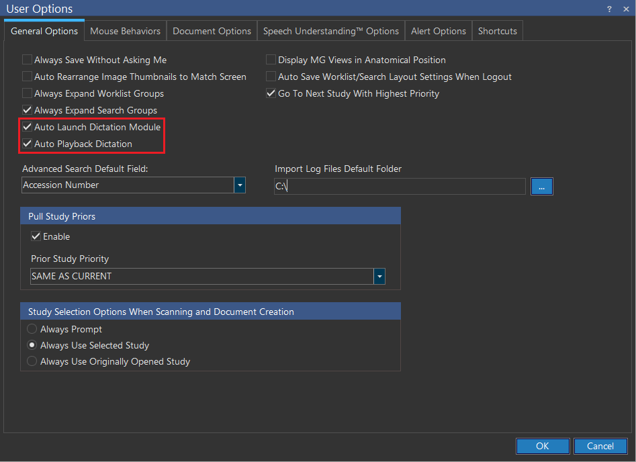Click the Cancel button

[x=600, y=446]
